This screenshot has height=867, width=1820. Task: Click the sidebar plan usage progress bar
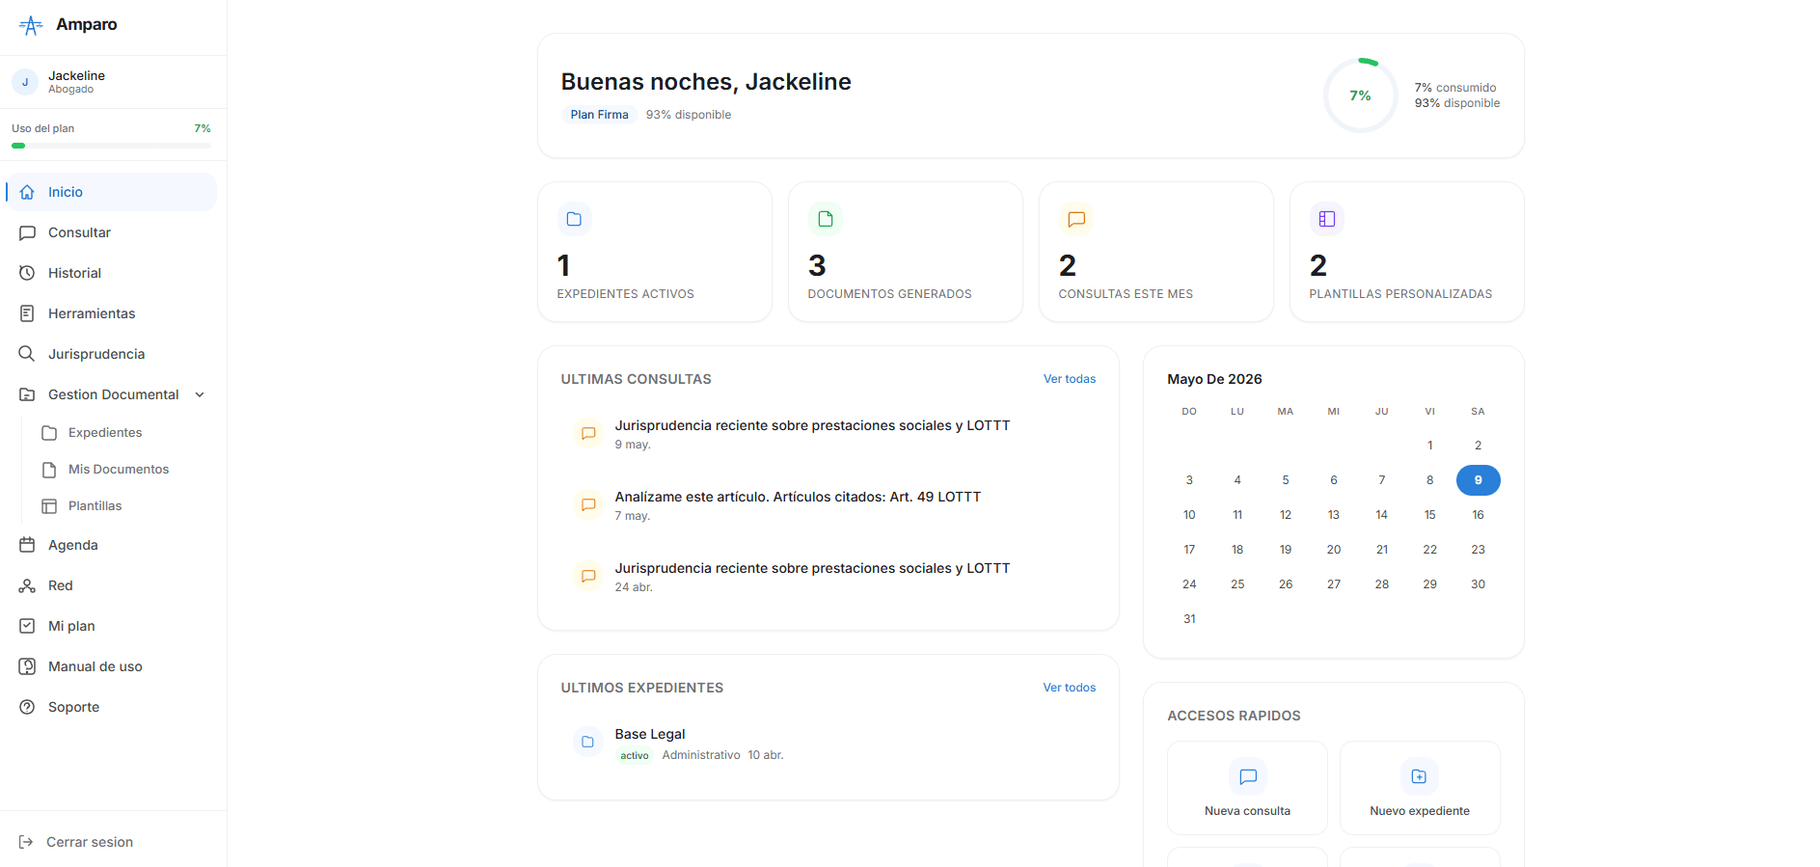pos(111,146)
